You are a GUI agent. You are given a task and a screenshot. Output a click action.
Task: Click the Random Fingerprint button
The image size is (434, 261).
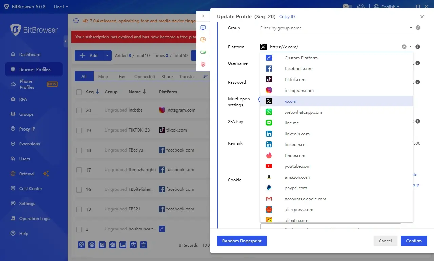tap(242, 241)
